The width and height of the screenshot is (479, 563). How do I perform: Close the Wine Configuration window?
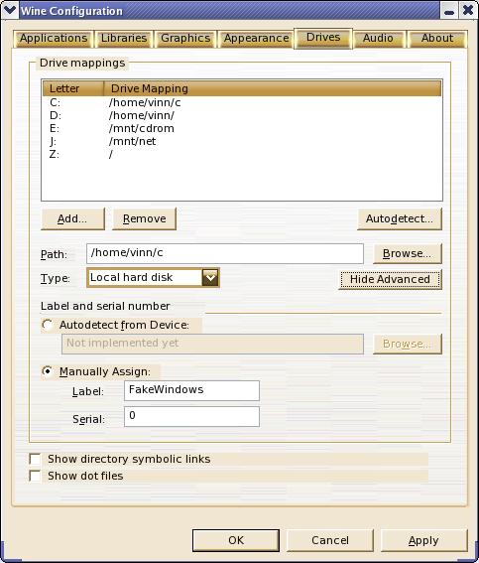tap(468, 10)
